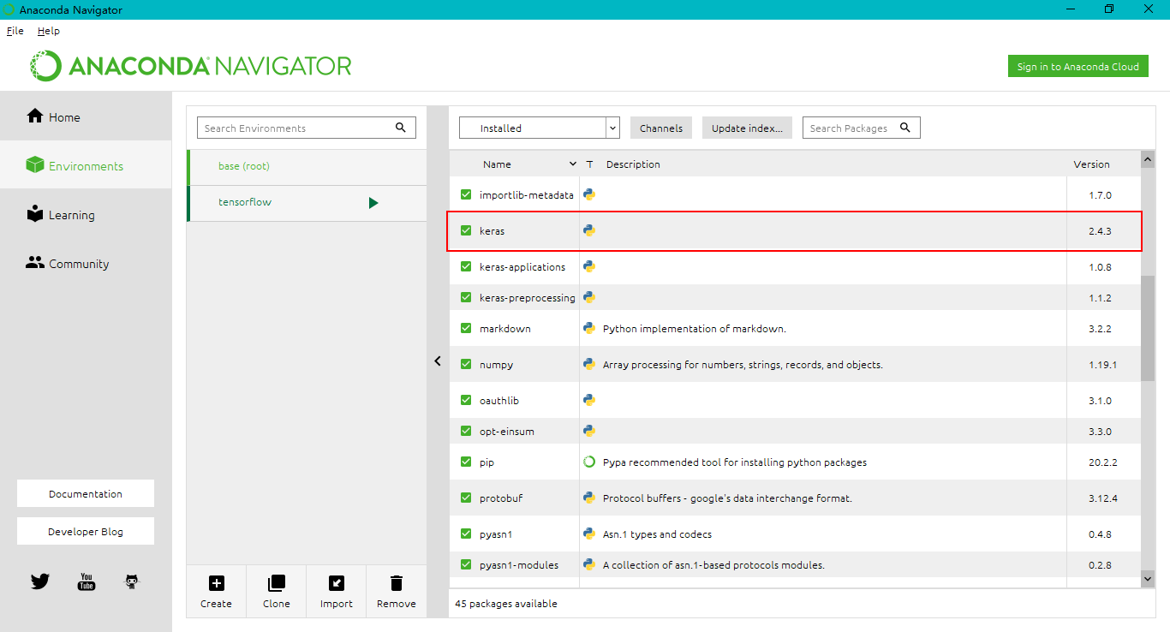Click the package list scroll up arrow
This screenshot has height=632, width=1170.
click(1148, 159)
